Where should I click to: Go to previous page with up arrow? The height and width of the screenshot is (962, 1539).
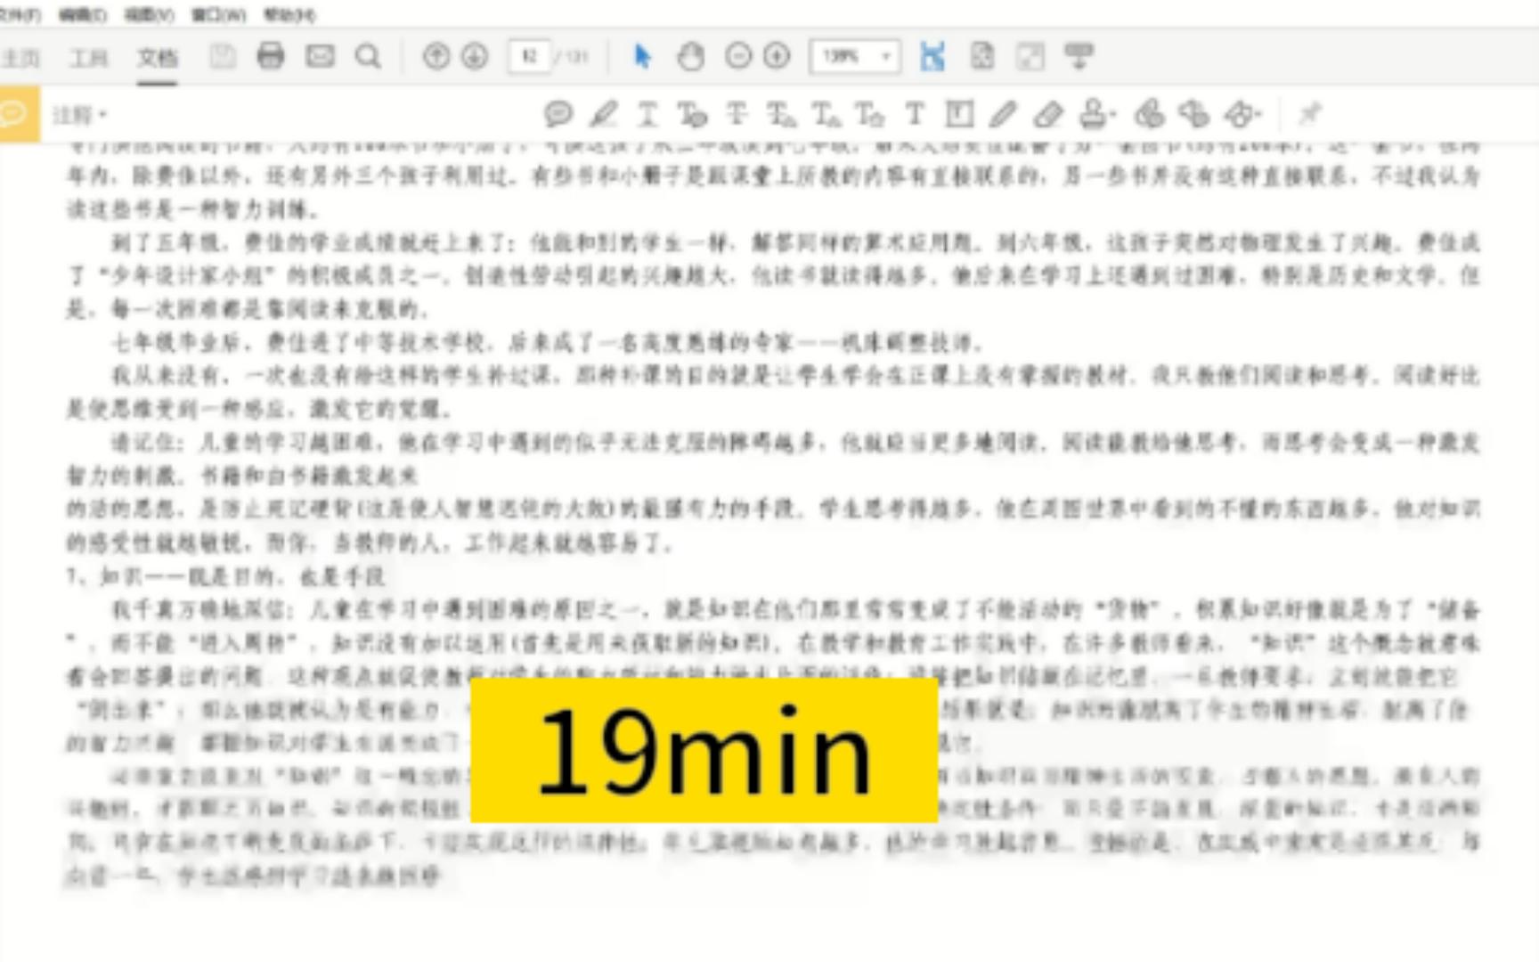(x=436, y=57)
